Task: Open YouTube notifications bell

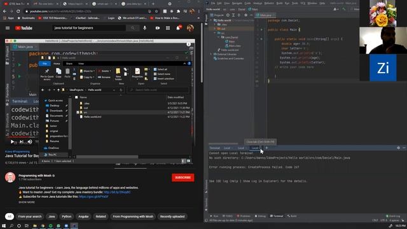Action: 178,28
